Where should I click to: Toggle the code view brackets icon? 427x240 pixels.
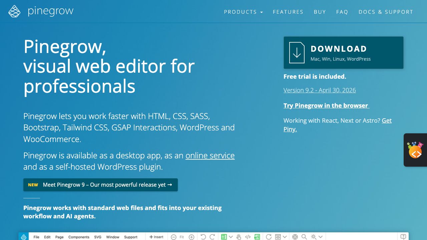248,237
